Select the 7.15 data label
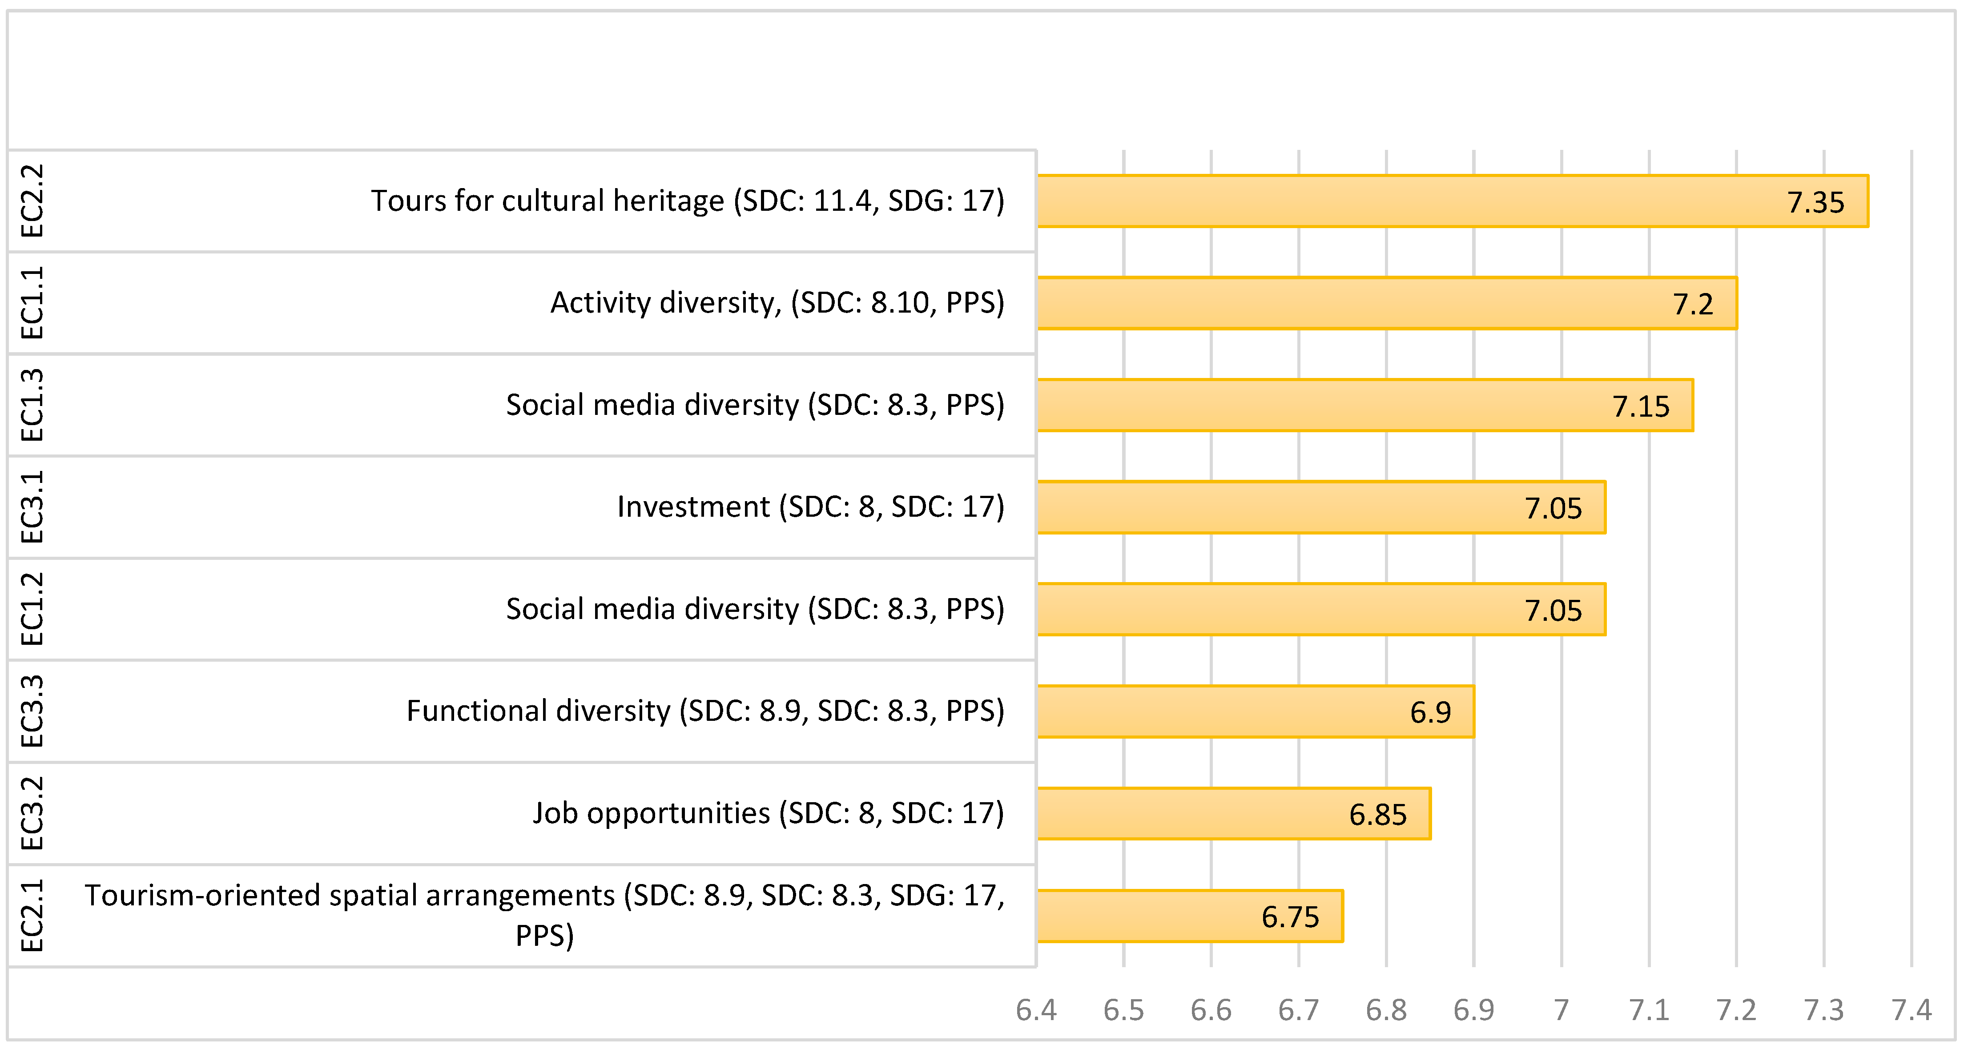The width and height of the screenshot is (1964, 1049). 1641,406
